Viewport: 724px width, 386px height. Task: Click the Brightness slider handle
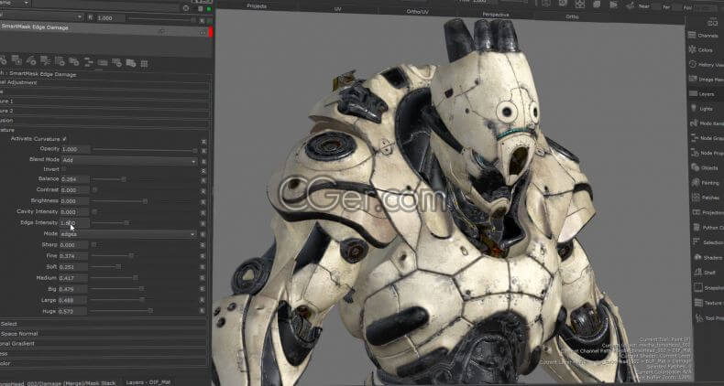[x=145, y=201]
